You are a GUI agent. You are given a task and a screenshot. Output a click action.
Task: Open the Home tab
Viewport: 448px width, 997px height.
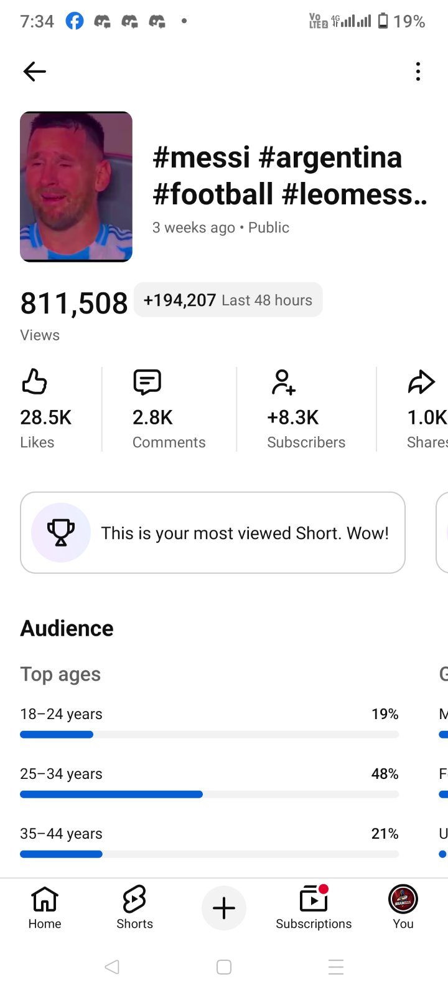[45, 907]
